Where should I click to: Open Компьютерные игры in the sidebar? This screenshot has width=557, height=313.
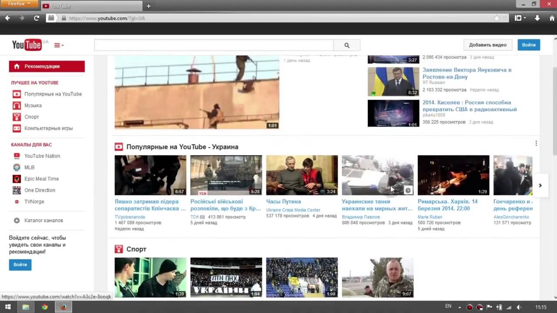(x=48, y=128)
